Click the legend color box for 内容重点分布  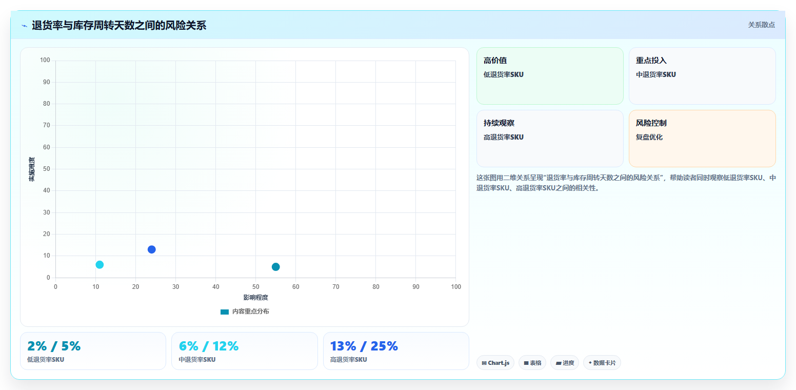(225, 312)
